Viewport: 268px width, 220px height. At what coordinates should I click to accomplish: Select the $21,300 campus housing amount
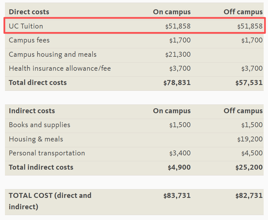(x=178, y=54)
